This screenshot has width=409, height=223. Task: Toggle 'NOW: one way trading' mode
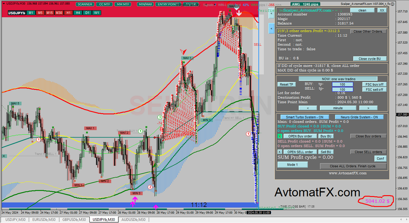tap(338, 79)
